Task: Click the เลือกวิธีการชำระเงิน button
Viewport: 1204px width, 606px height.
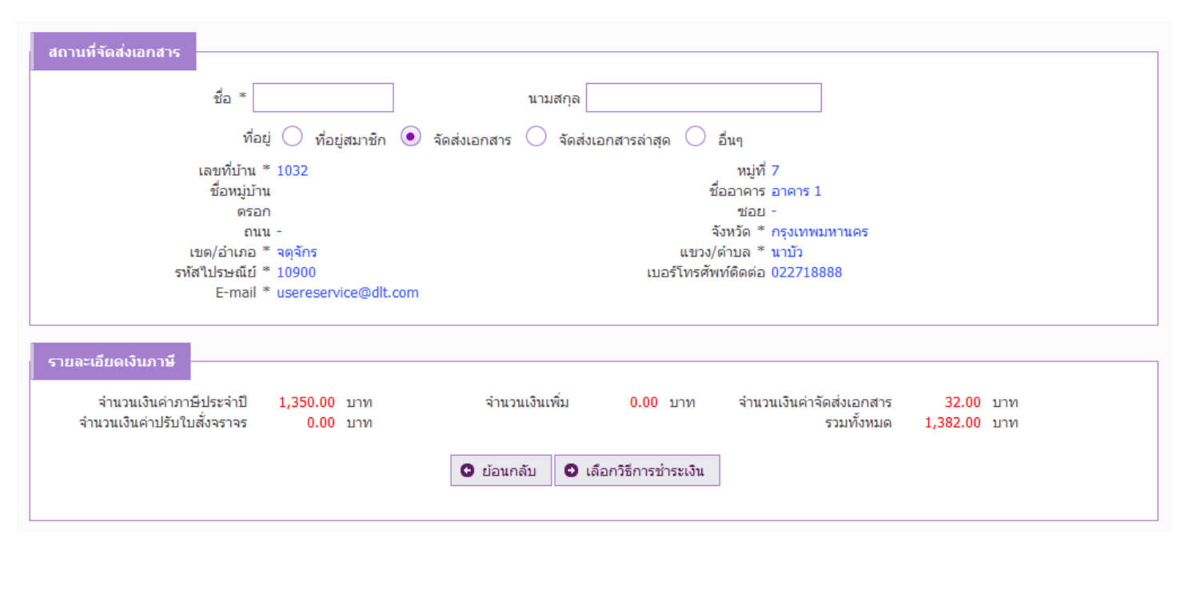Action: [637, 471]
